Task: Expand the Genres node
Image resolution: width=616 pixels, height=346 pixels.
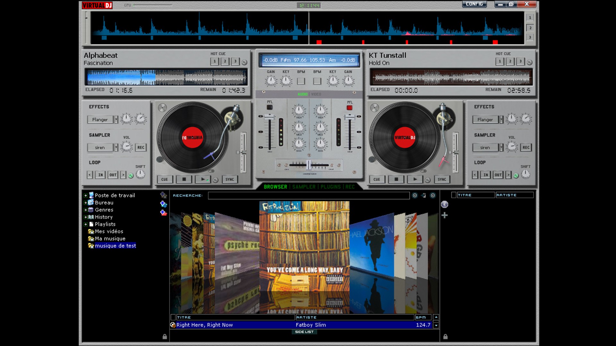Action: (x=85, y=210)
